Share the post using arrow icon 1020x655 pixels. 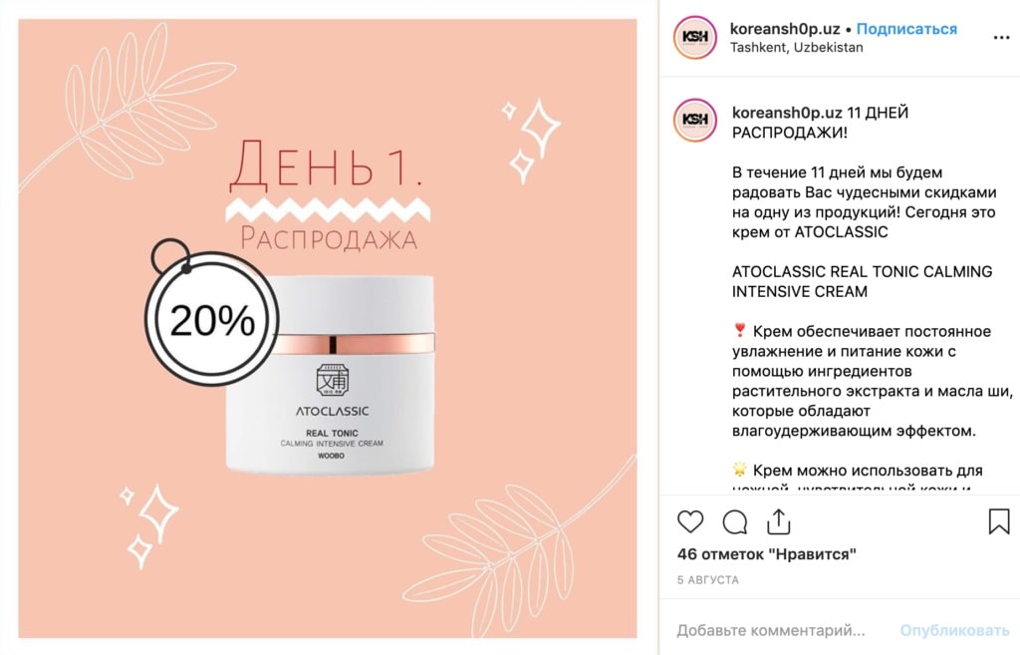point(779,521)
